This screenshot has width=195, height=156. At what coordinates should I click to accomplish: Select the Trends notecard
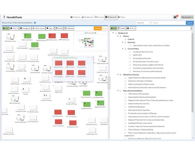point(26,90)
